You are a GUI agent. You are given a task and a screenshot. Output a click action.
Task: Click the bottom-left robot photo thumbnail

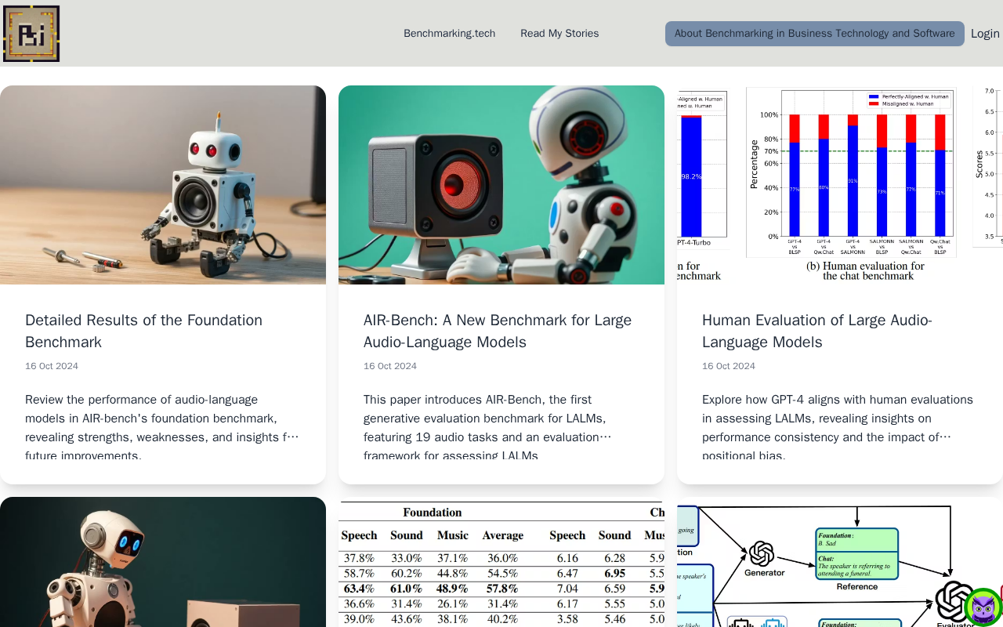pos(163,562)
